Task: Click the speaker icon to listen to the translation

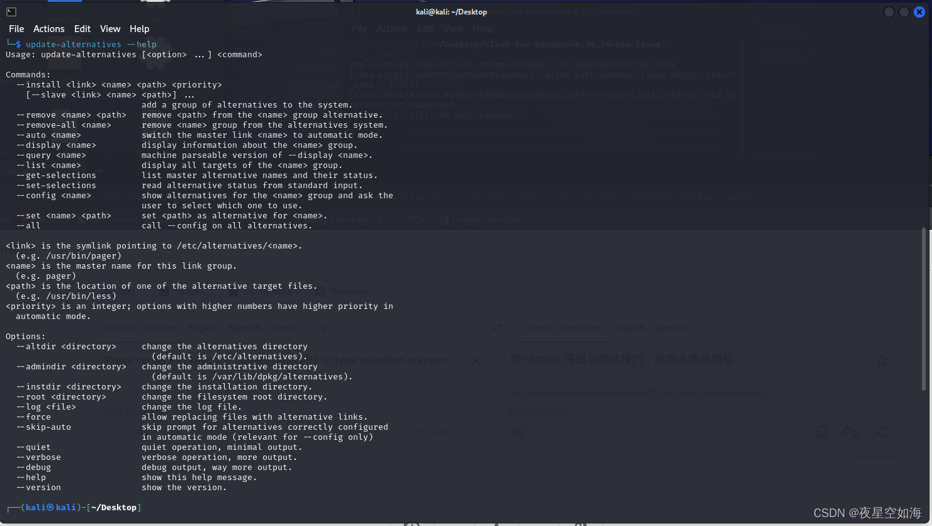Action: (x=517, y=432)
